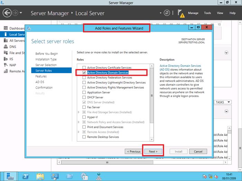This screenshot has width=242, height=181.
Task: Go back using the Server Manager back arrow
Action: pos(7,13)
